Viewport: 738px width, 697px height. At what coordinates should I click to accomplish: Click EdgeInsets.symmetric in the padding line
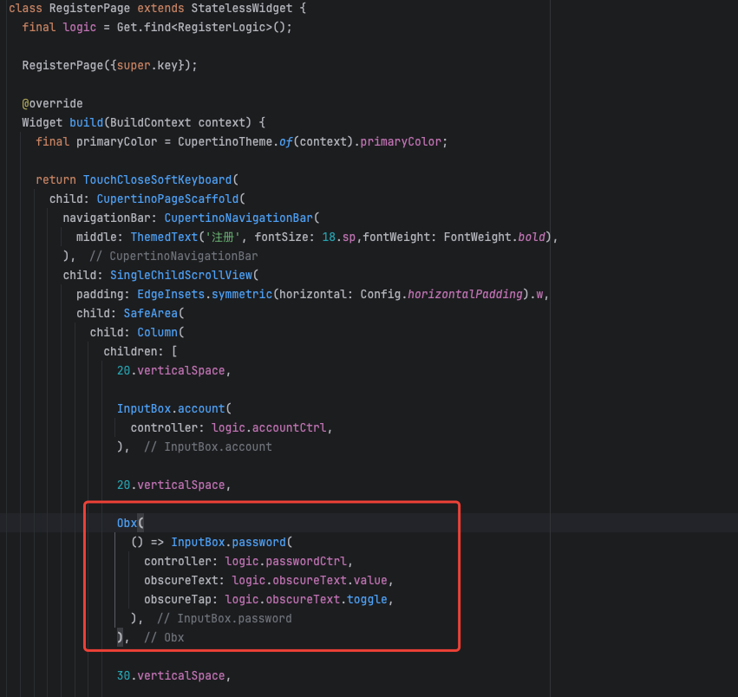(x=205, y=295)
